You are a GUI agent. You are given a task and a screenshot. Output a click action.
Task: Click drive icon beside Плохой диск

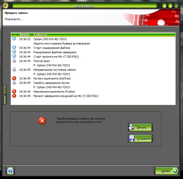14,61
